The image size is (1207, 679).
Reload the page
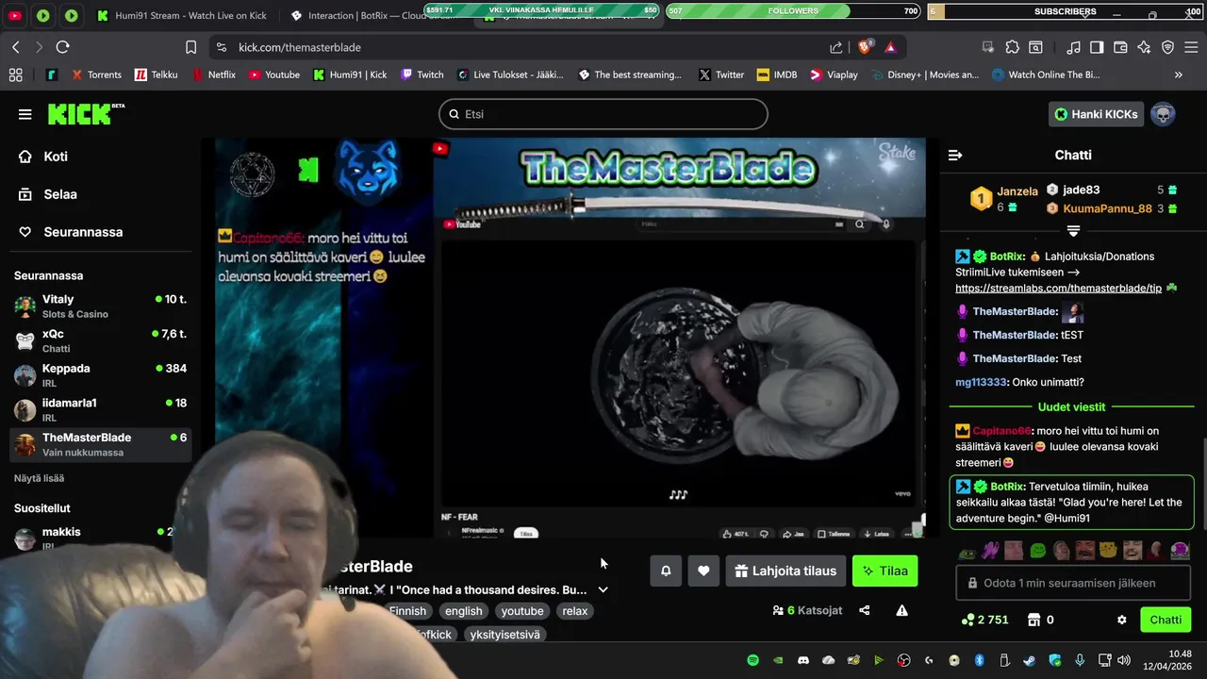coord(62,47)
